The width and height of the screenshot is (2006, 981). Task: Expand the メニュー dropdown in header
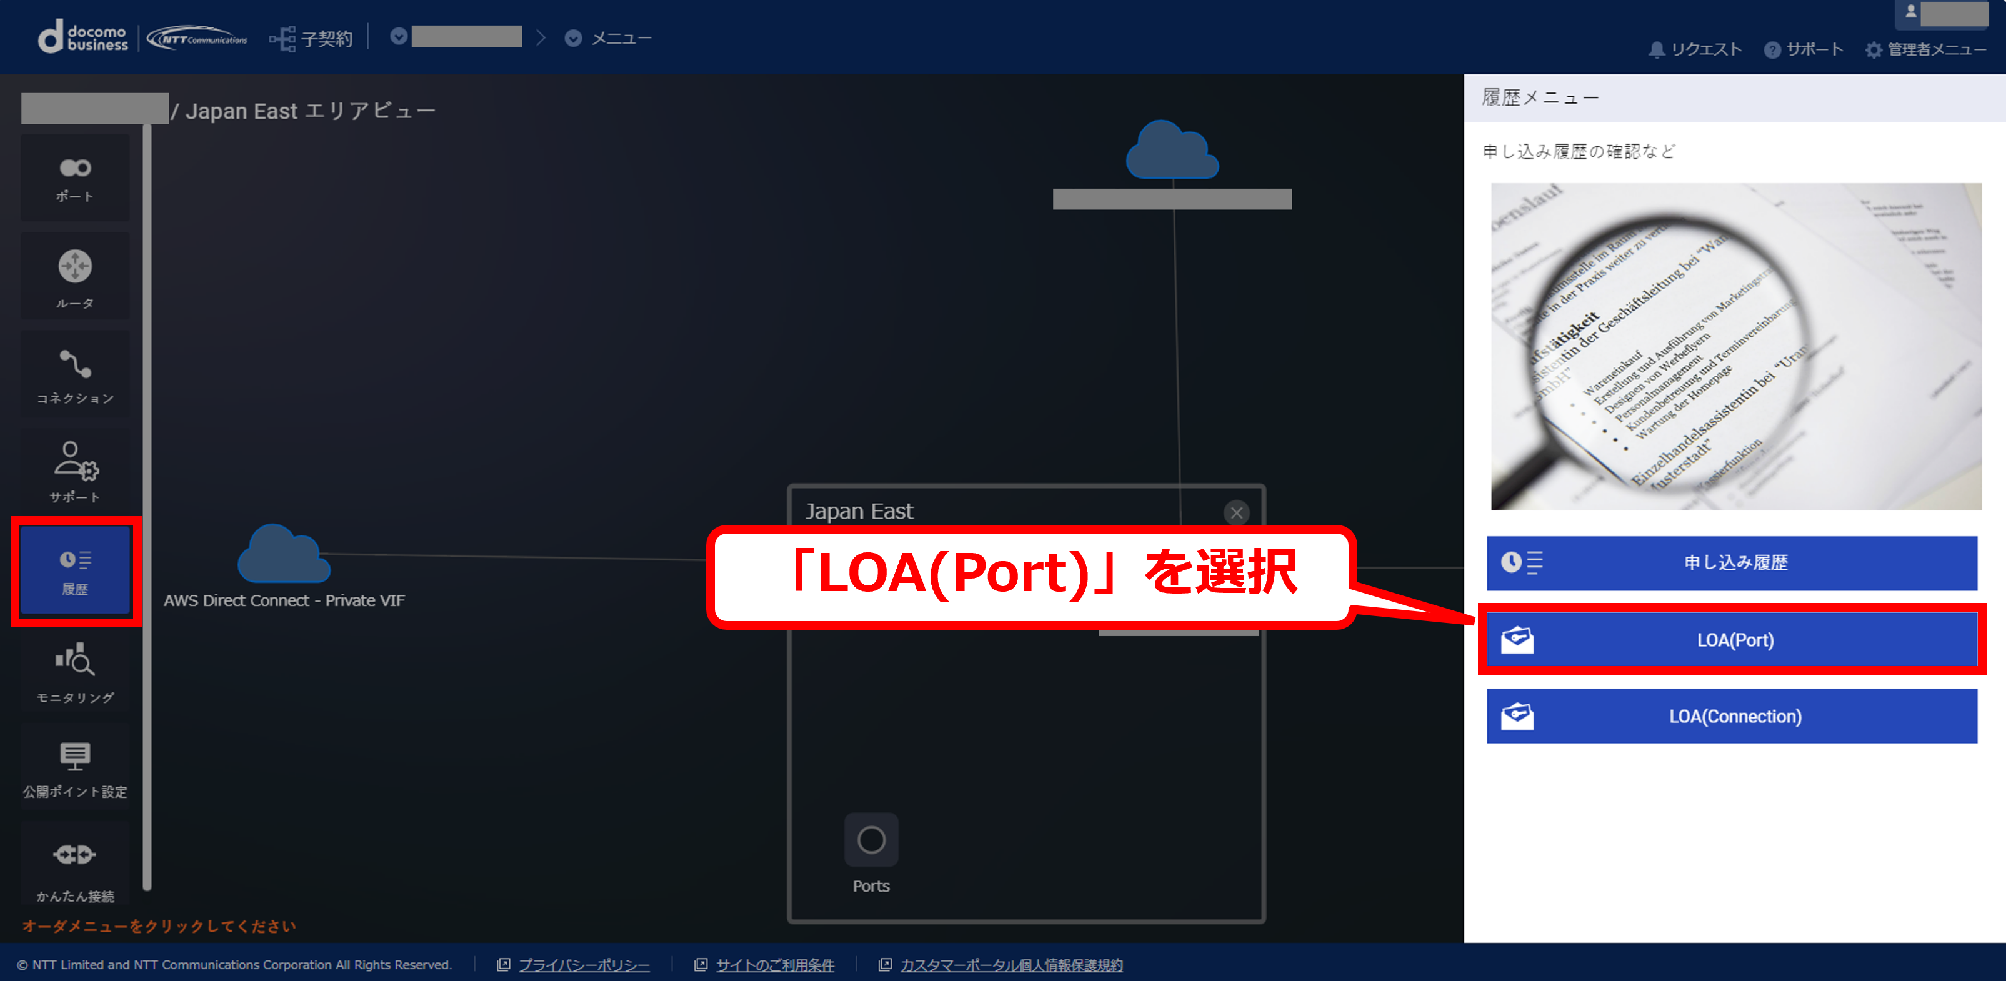click(x=607, y=38)
